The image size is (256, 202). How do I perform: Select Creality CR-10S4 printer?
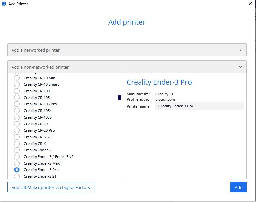point(17,111)
